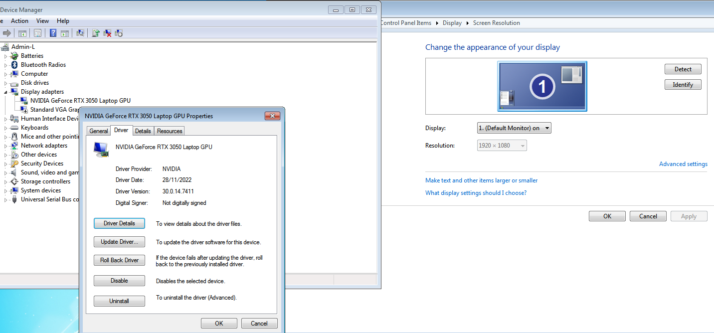Click the Uninstall device toolbar icon
Screen dimensions: 714x333
(107, 33)
